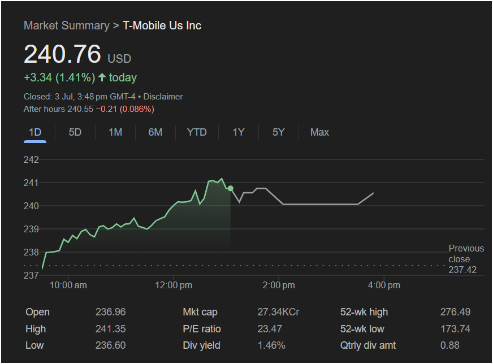The width and height of the screenshot is (493, 364).
Task: Show the 6M price history
Action: (155, 132)
